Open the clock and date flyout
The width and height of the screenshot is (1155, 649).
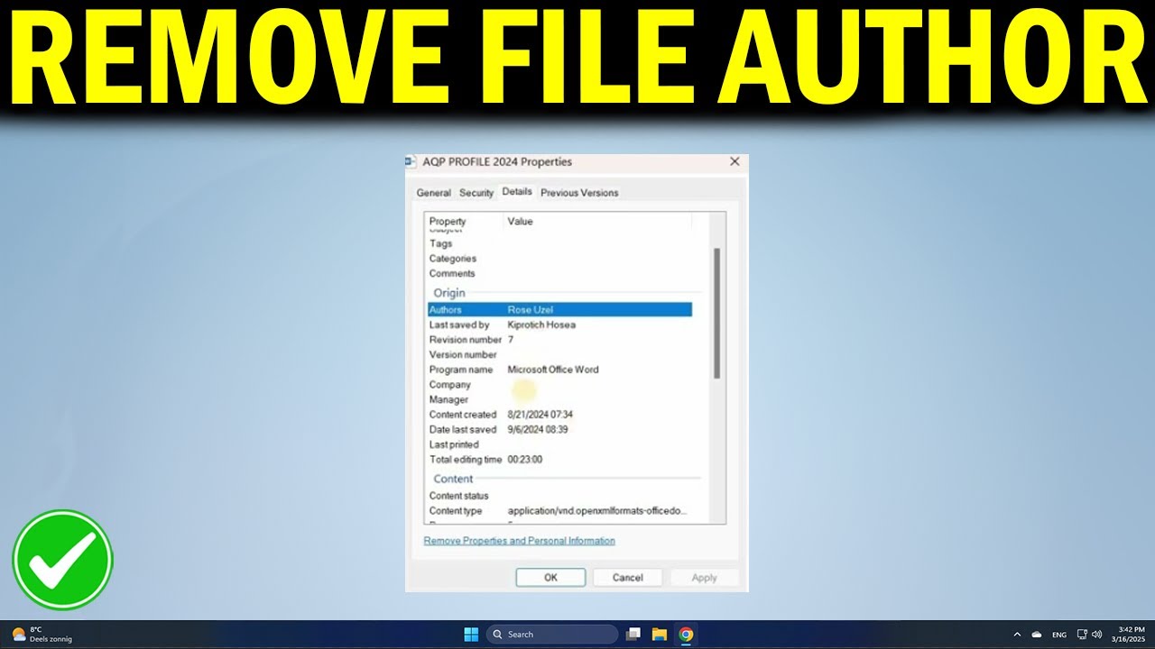click(1126, 635)
